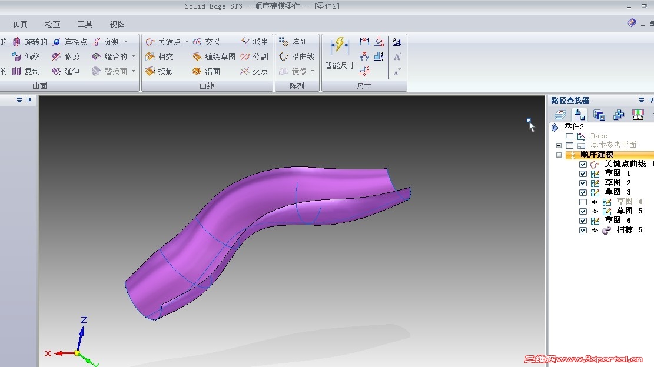
Task: Open the sensors gauge tab icon
Action: point(638,115)
